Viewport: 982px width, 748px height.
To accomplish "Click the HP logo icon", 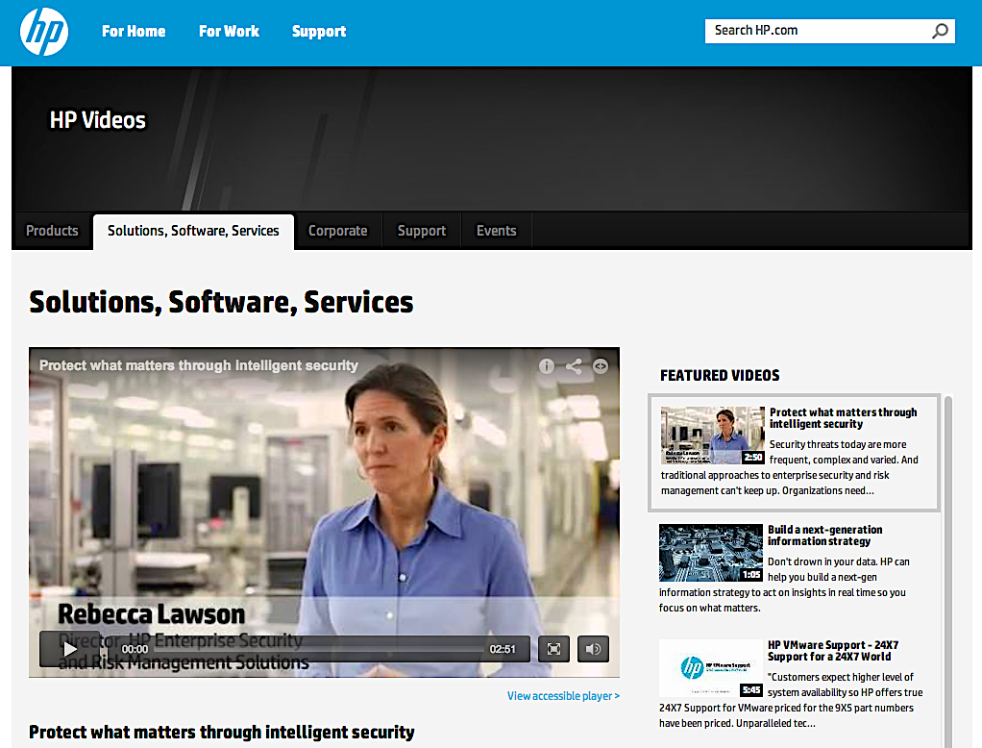I will pos(44,32).
